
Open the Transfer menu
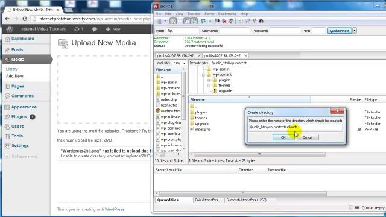point(194,14)
